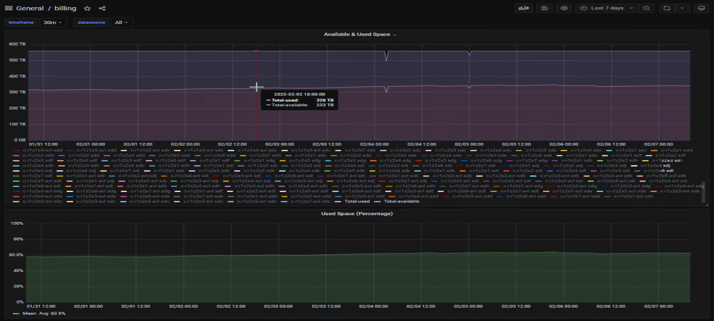Refresh the dashboard
The width and height of the screenshot is (714, 321).
pos(667,8)
